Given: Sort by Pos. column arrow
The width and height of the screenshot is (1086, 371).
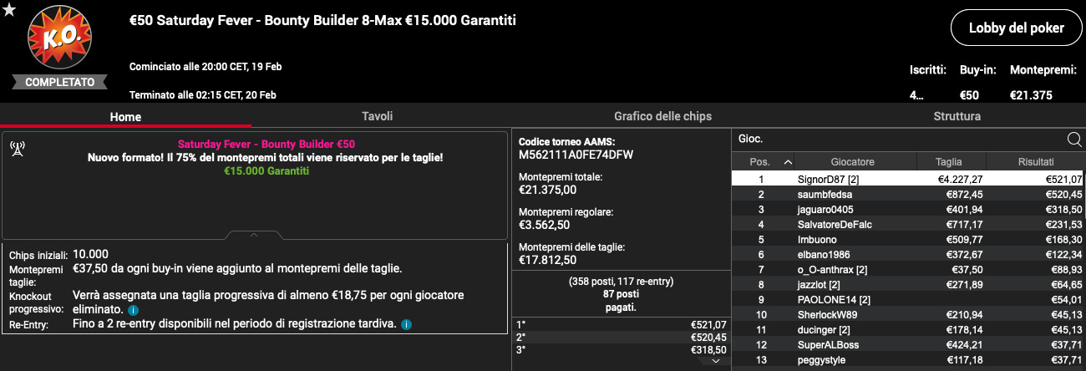Looking at the screenshot, I should coord(788,162).
